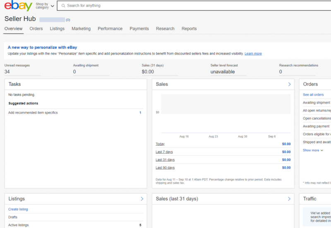
Task: Select Last 7 days sales link
Action: 164,152
